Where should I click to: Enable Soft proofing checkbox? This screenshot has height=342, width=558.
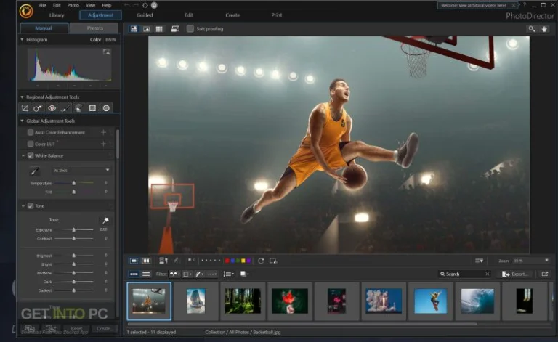[x=190, y=29]
